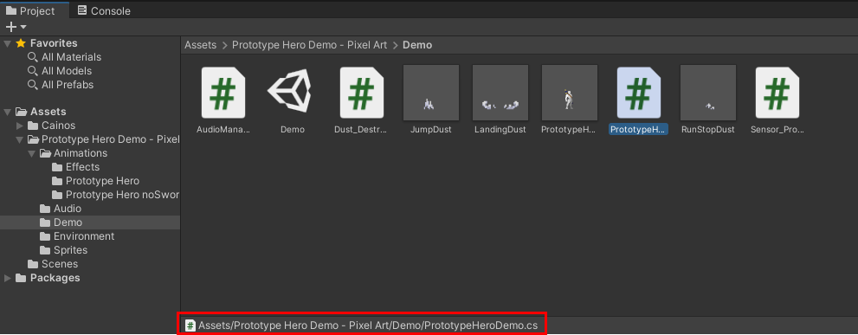Navigate to Assets in breadcrumb
This screenshot has height=335, width=858.
pos(200,45)
